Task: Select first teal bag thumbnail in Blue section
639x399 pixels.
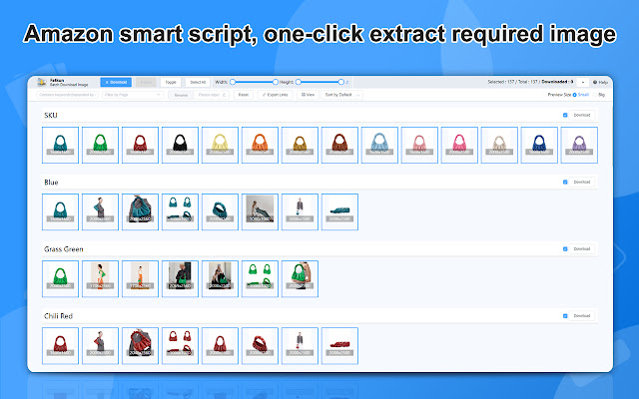Action: [x=60, y=212]
